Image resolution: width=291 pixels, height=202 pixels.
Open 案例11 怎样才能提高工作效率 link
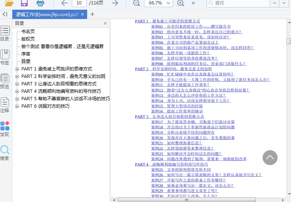point(181,85)
